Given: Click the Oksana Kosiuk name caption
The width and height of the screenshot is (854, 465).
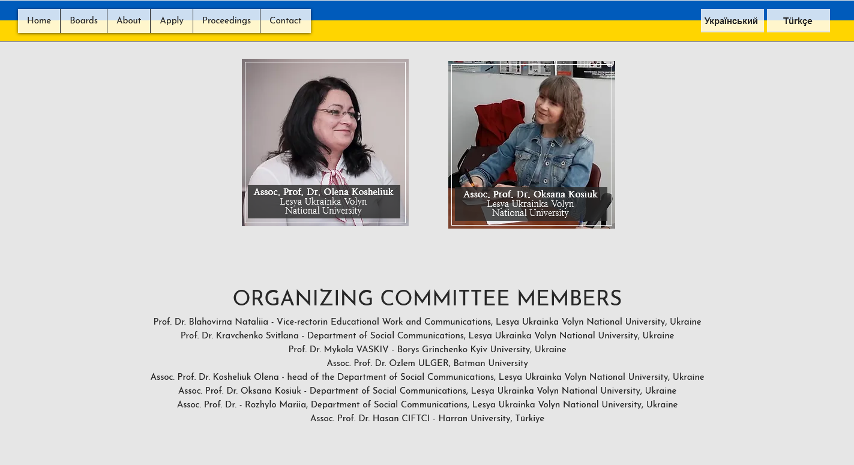Looking at the screenshot, I should click(x=531, y=194).
